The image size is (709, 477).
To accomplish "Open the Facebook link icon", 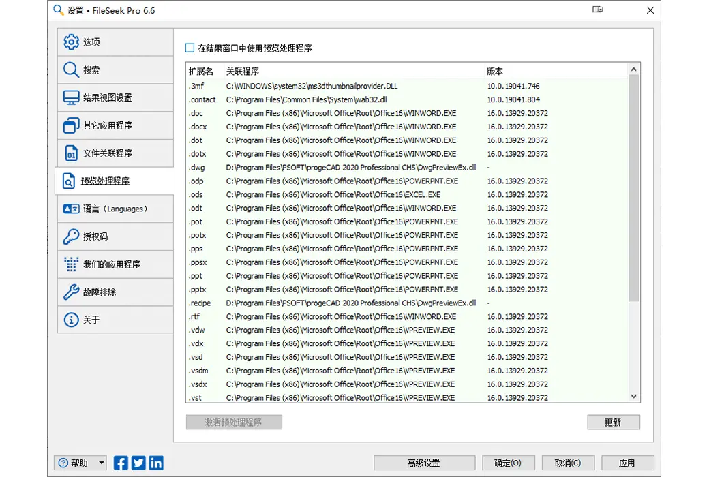I will tap(121, 463).
